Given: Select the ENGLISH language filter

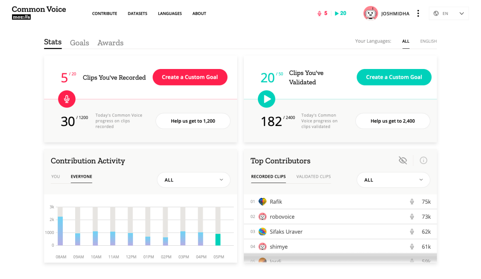Looking at the screenshot, I should tap(428, 41).
